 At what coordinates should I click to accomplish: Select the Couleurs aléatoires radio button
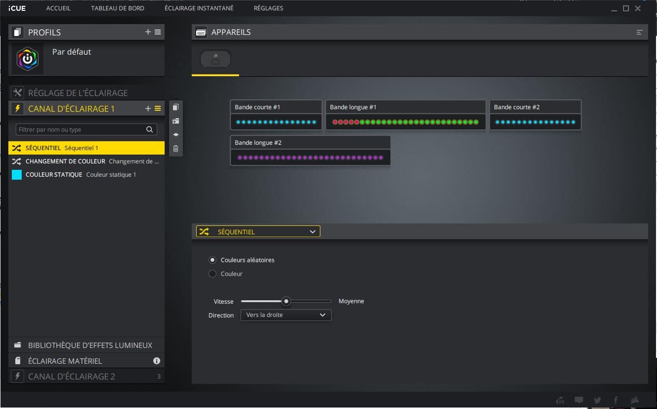(x=212, y=260)
